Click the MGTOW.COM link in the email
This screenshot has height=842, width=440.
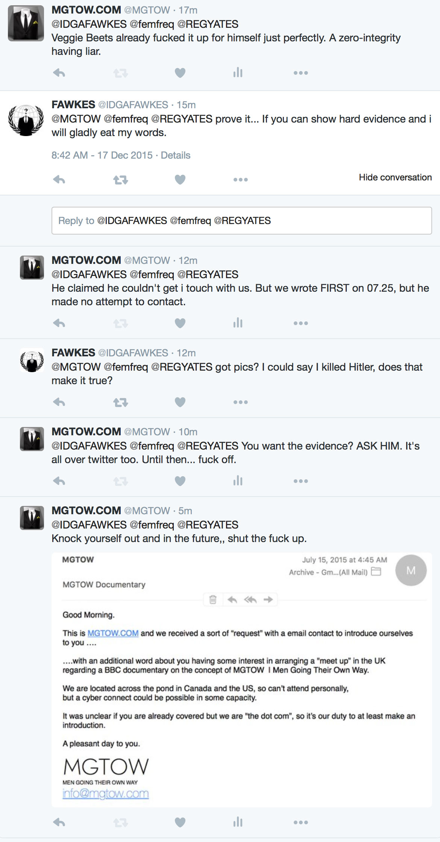click(113, 633)
